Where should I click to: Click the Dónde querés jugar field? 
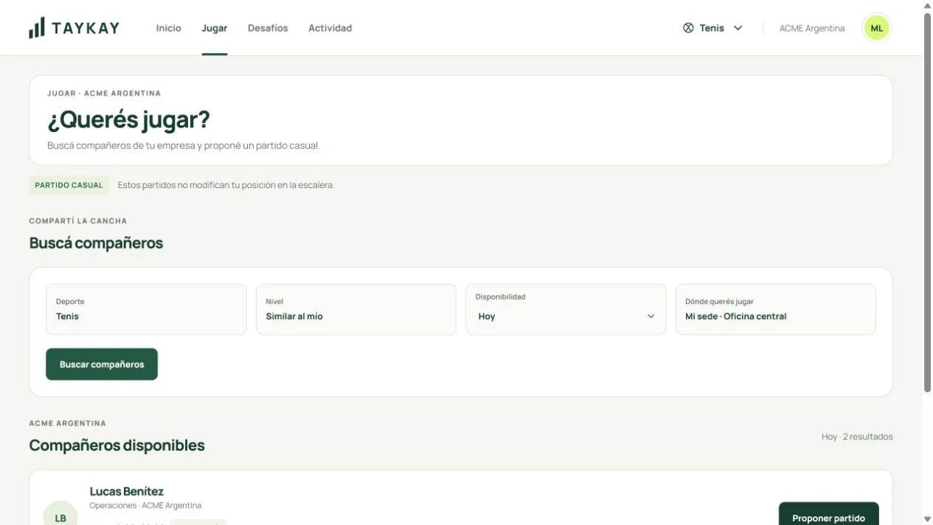pyautogui.click(x=775, y=310)
